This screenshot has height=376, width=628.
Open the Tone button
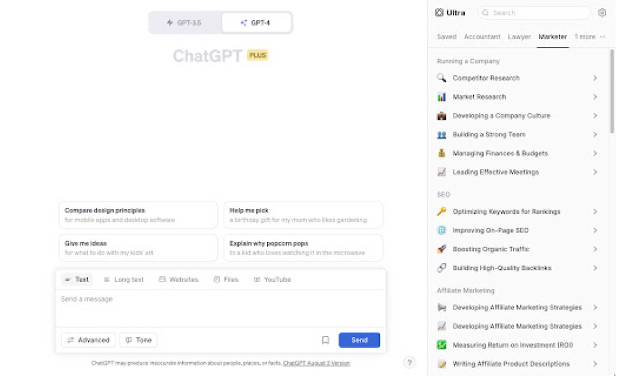point(138,340)
